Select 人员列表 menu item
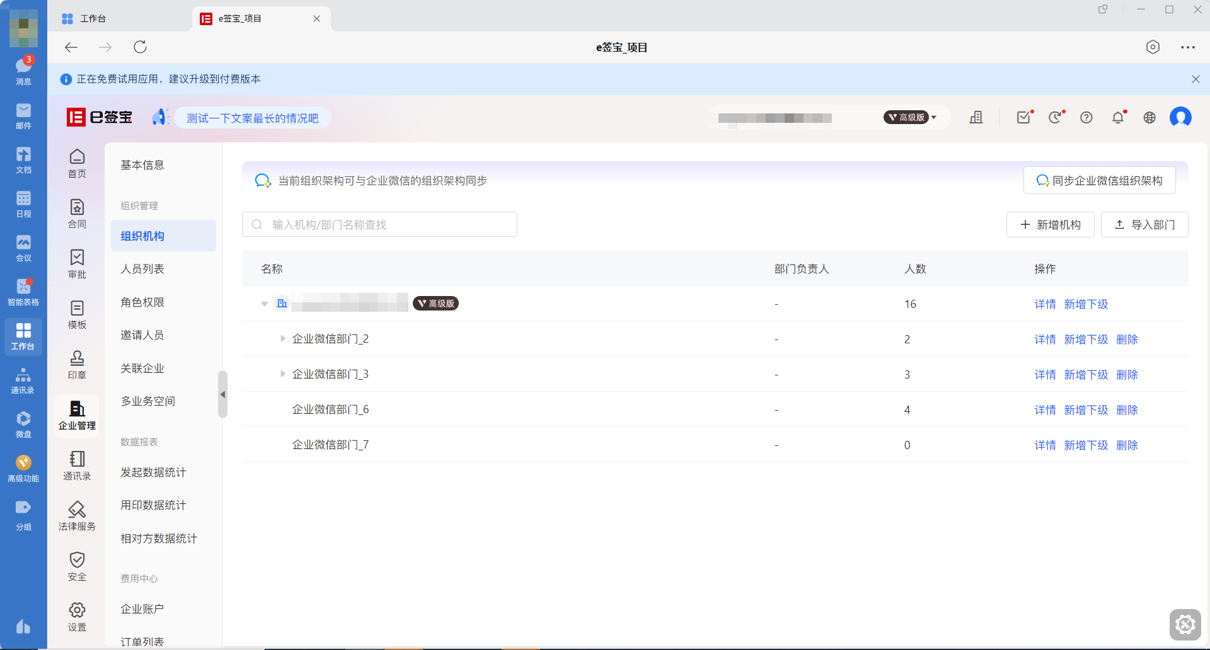Image resolution: width=1210 pixels, height=650 pixels. (x=142, y=269)
